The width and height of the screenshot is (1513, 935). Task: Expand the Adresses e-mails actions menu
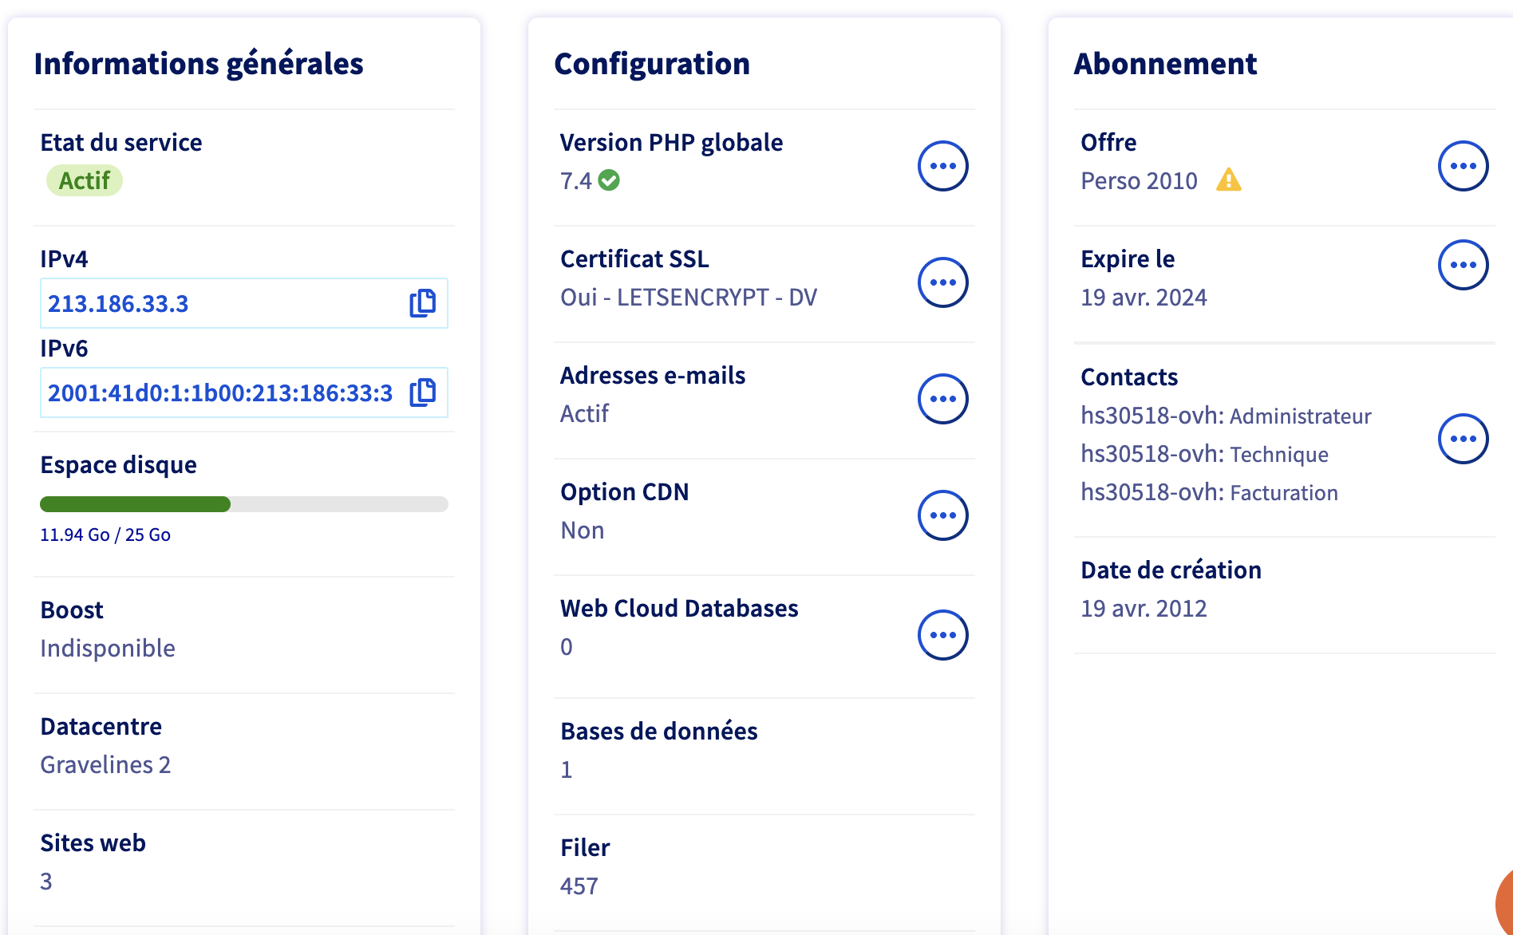click(942, 399)
